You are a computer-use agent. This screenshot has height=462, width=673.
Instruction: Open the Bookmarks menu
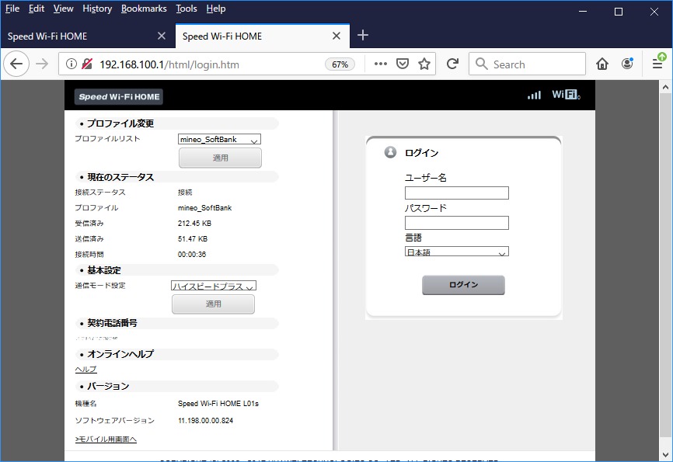click(144, 9)
